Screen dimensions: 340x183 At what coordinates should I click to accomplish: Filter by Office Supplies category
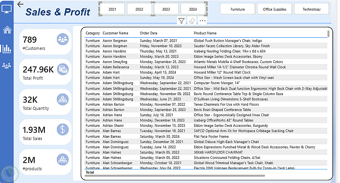[274, 9]
